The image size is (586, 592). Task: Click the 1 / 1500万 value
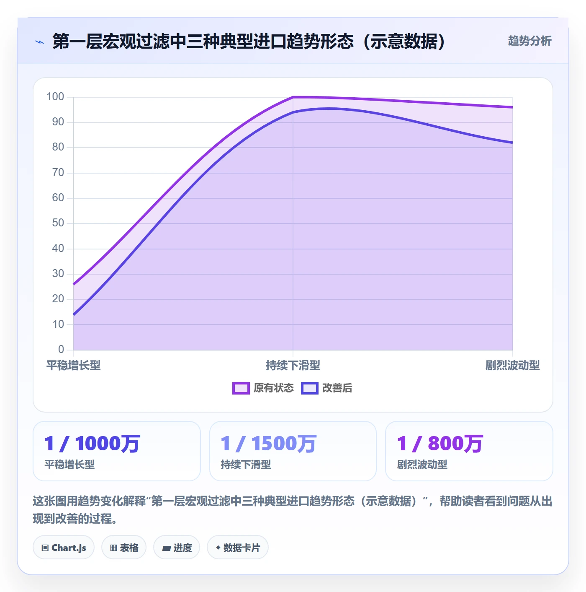pos(268,443)
